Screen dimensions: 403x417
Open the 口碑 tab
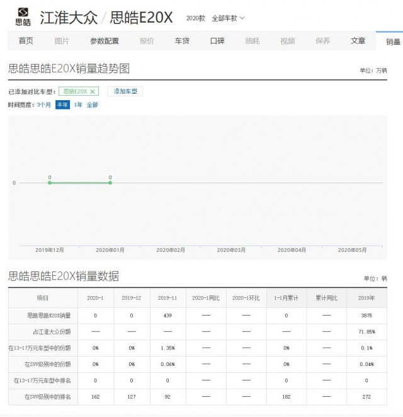(217, 41)
